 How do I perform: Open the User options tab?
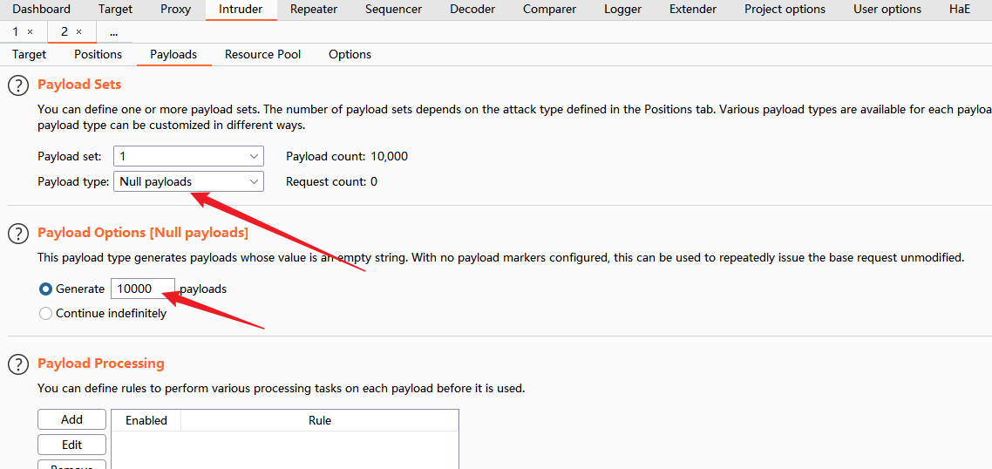(887, 10)
